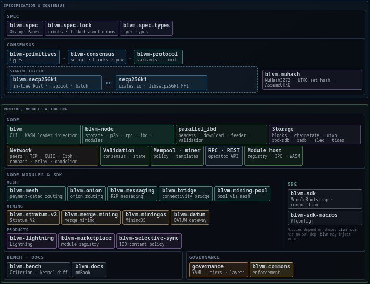This screenshot has height=284, width=370.
Task: Click the BENCH · DOCS section heading
Action: 25,257
